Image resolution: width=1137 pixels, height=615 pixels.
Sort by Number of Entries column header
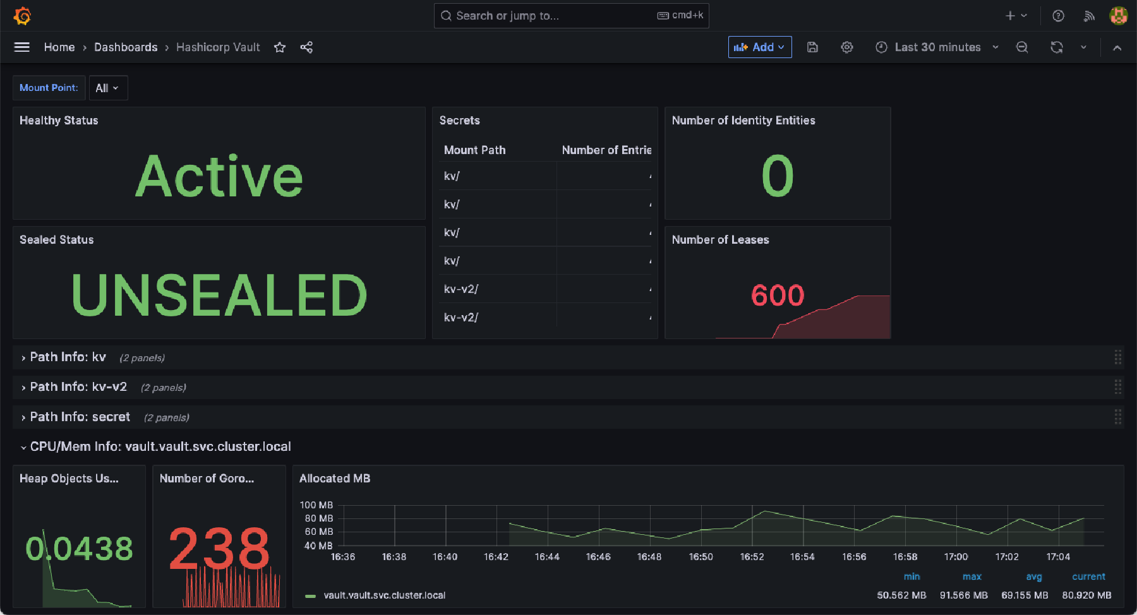[x=606, y=150]
